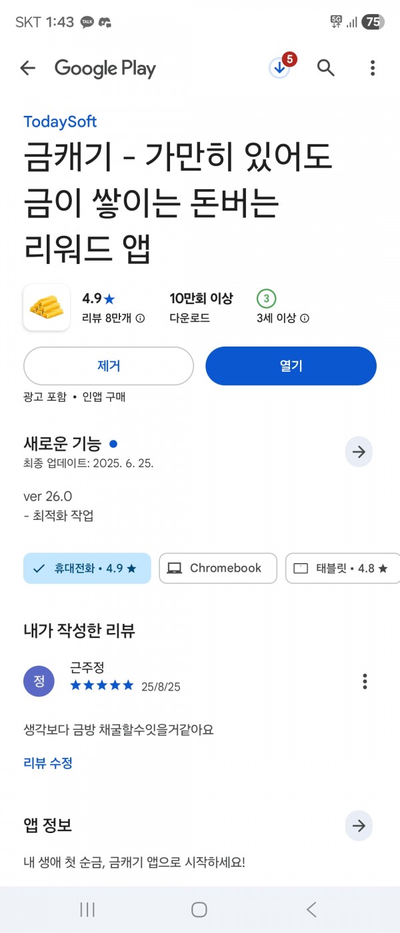Open the downloads indicator with the 5 badge
400x933 pixels.
(x=280, y=67)
